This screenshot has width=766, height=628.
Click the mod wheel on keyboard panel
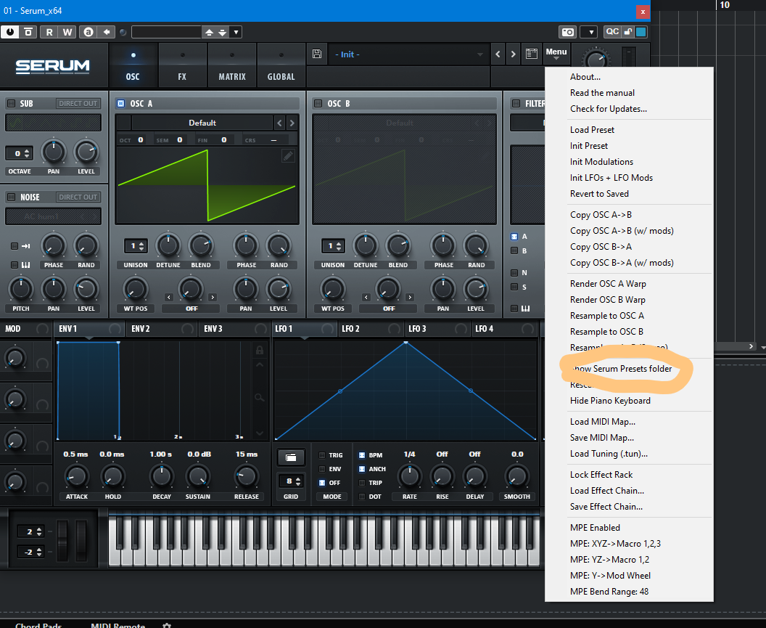coord(81,541)
